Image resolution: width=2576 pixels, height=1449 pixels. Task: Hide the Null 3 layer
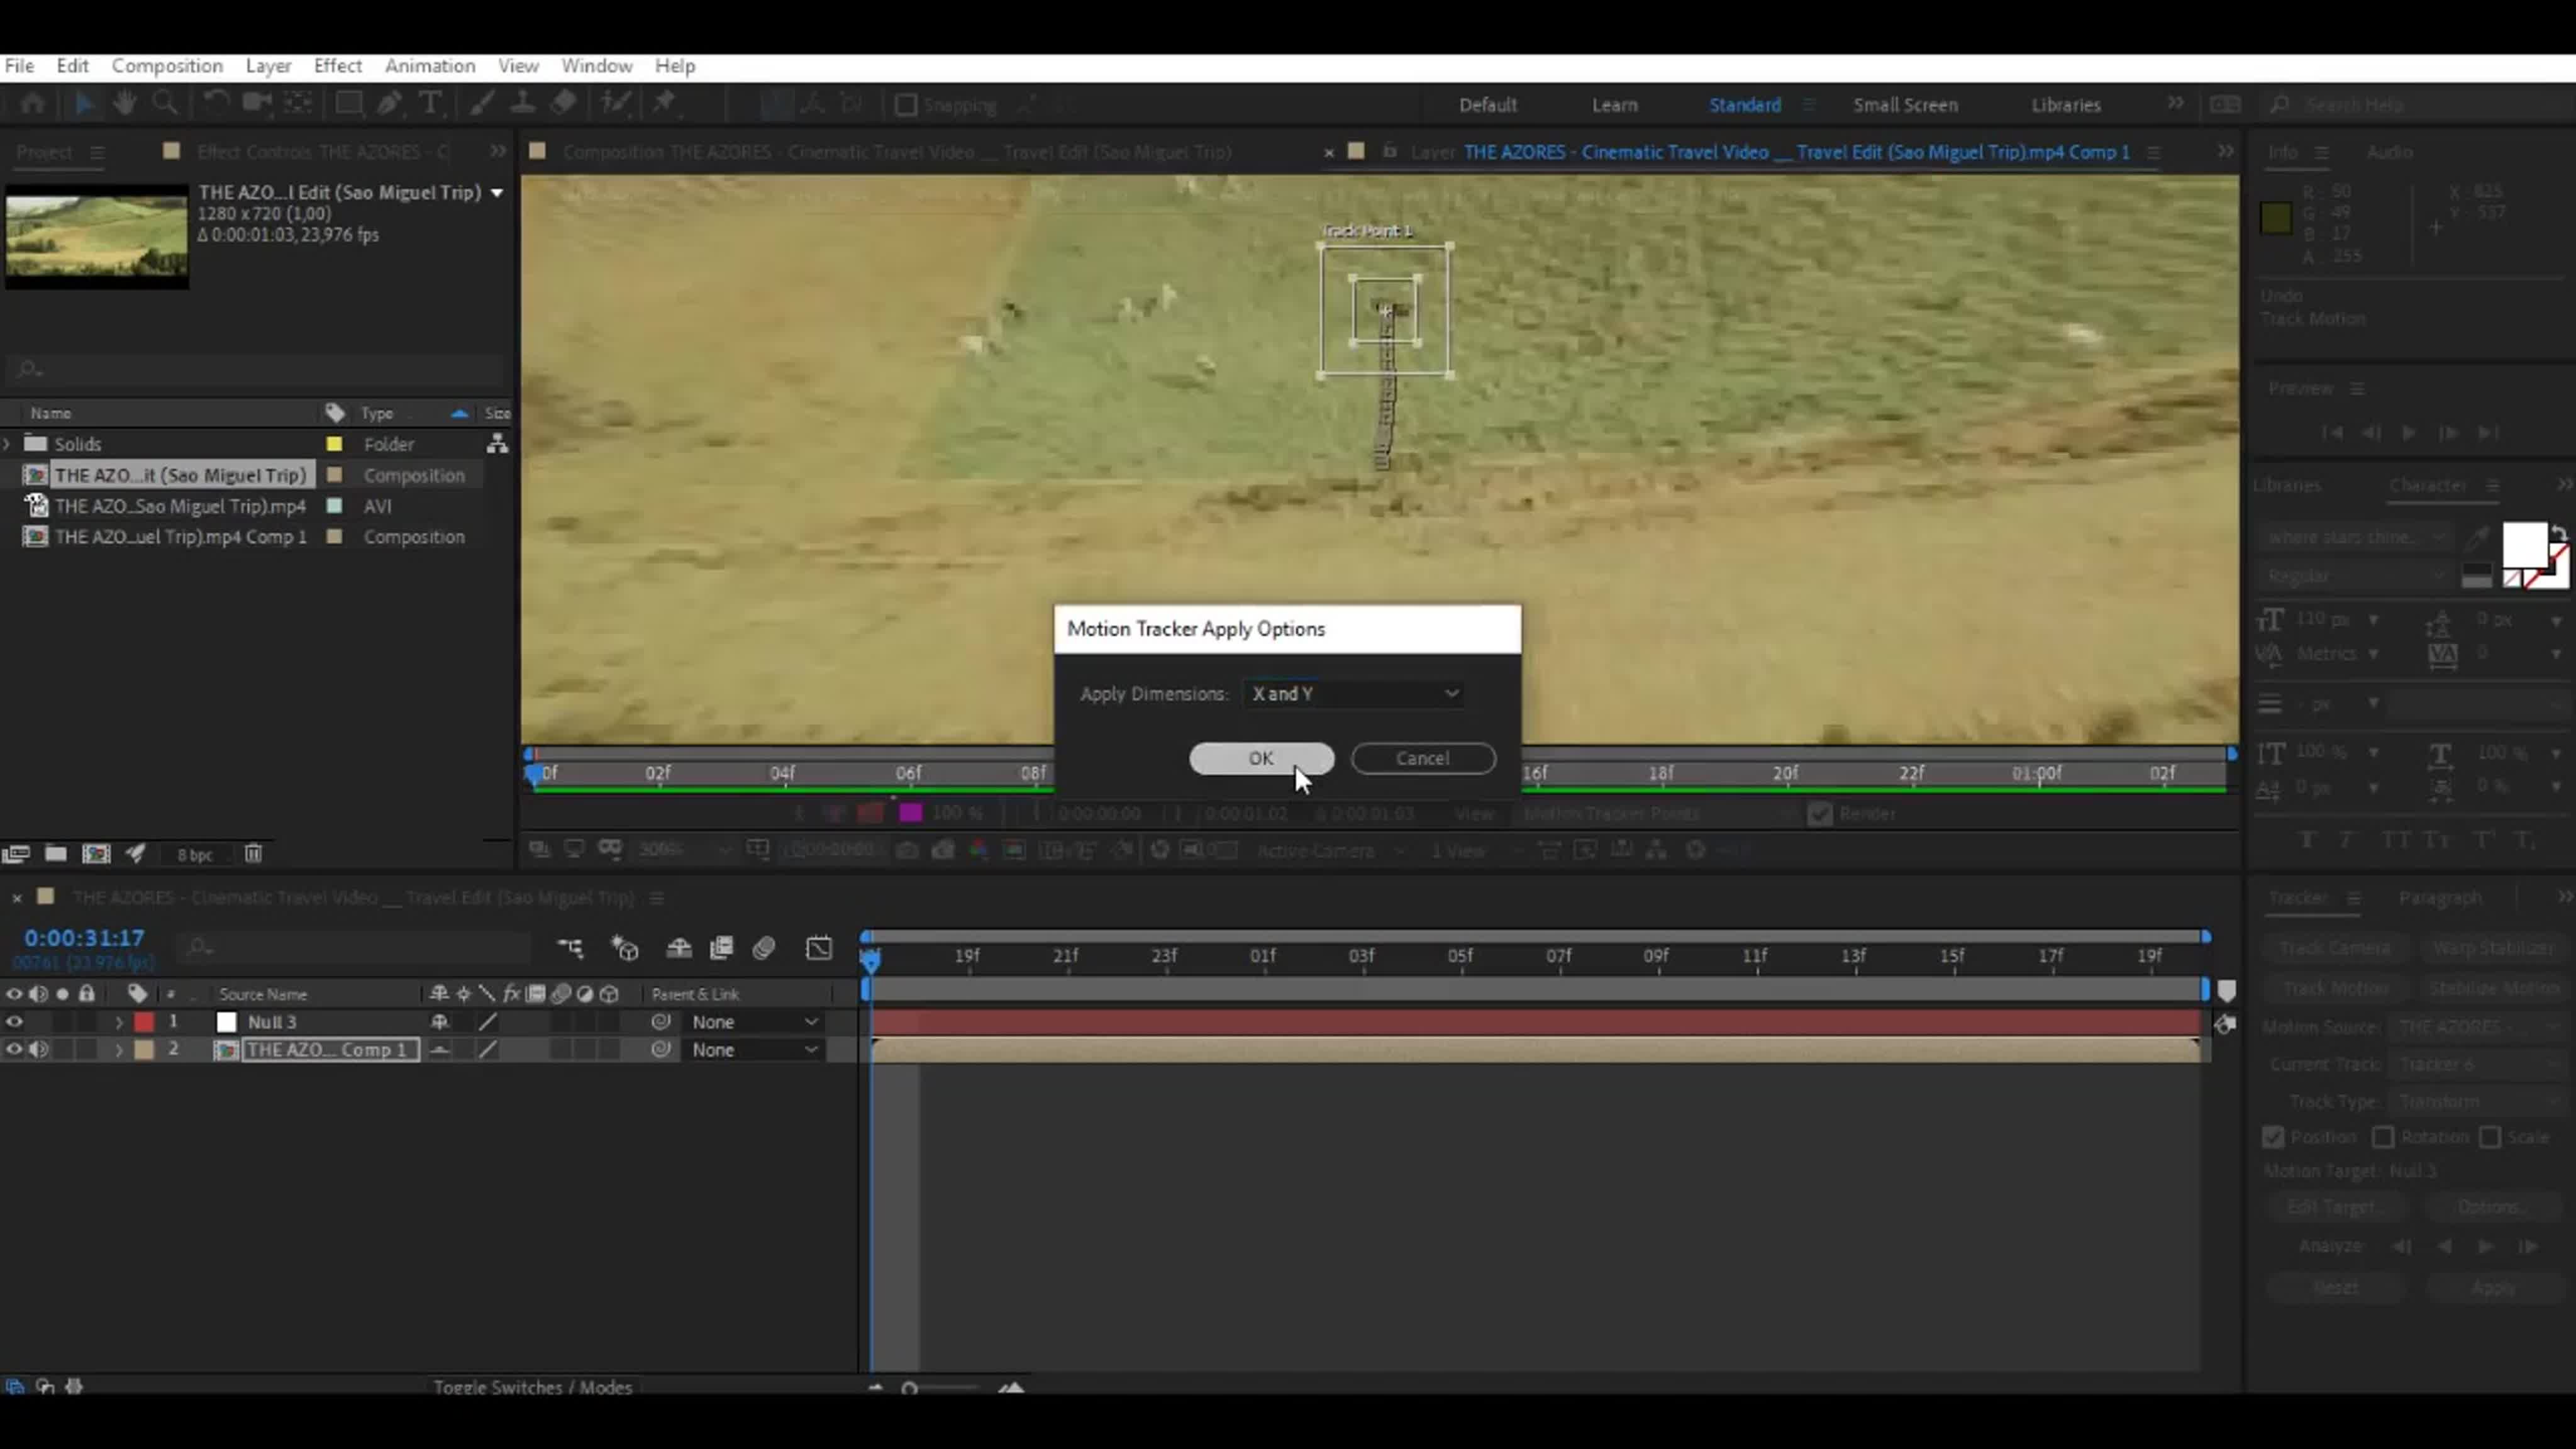pyautogui.click(x=14, y=1022)
